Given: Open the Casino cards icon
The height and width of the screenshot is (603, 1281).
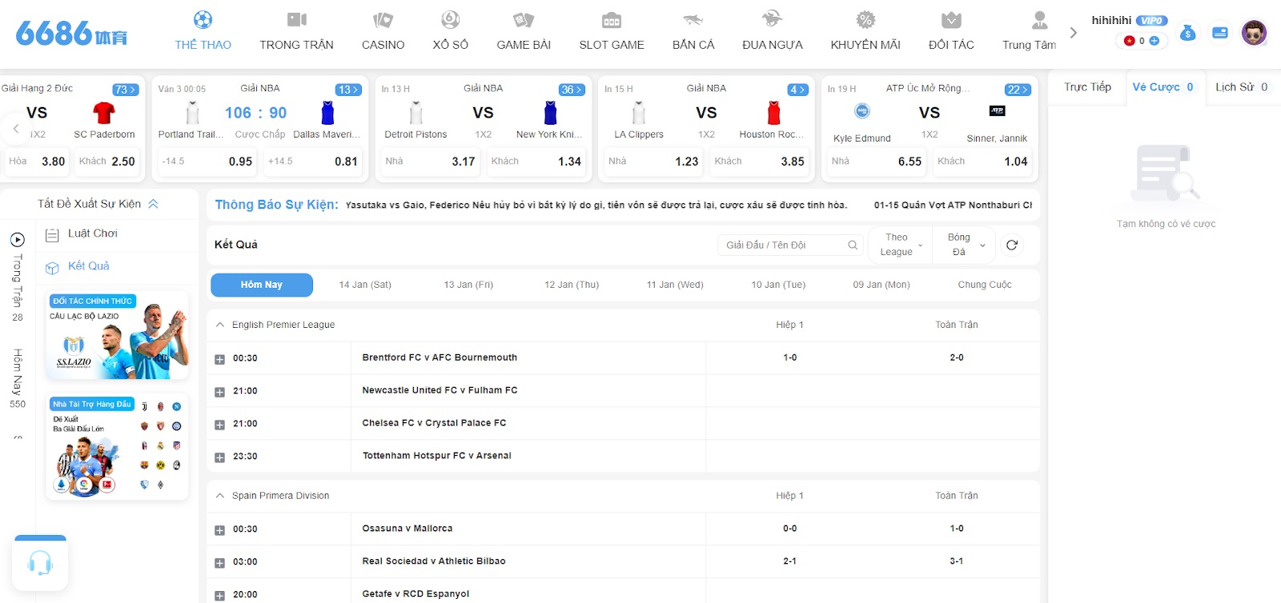Looking at the screenshot, I should (383, 19).
